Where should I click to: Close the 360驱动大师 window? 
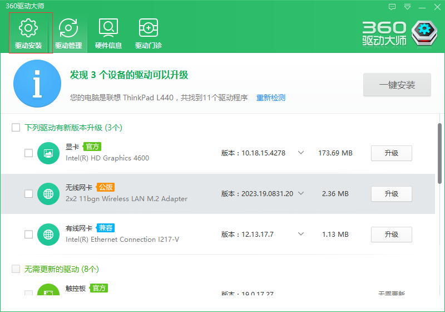437,7
